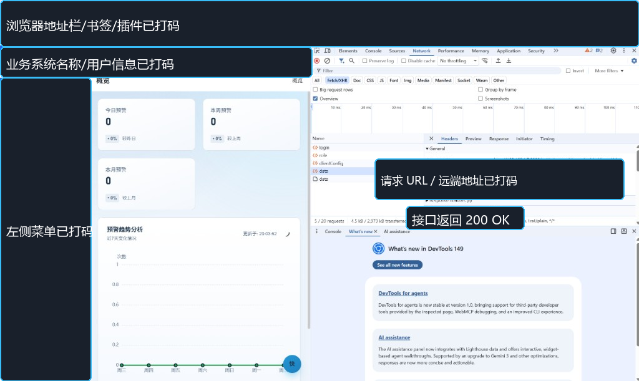Open DevTools settings gear
The width and height of the screenshot is (639, 381).
point(613,51)
